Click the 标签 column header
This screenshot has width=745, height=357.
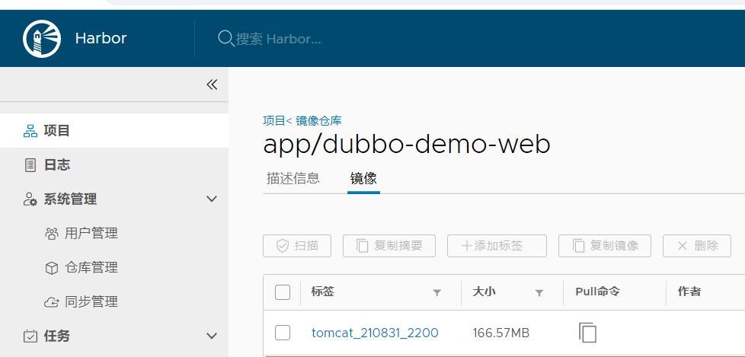pos(323,292)
